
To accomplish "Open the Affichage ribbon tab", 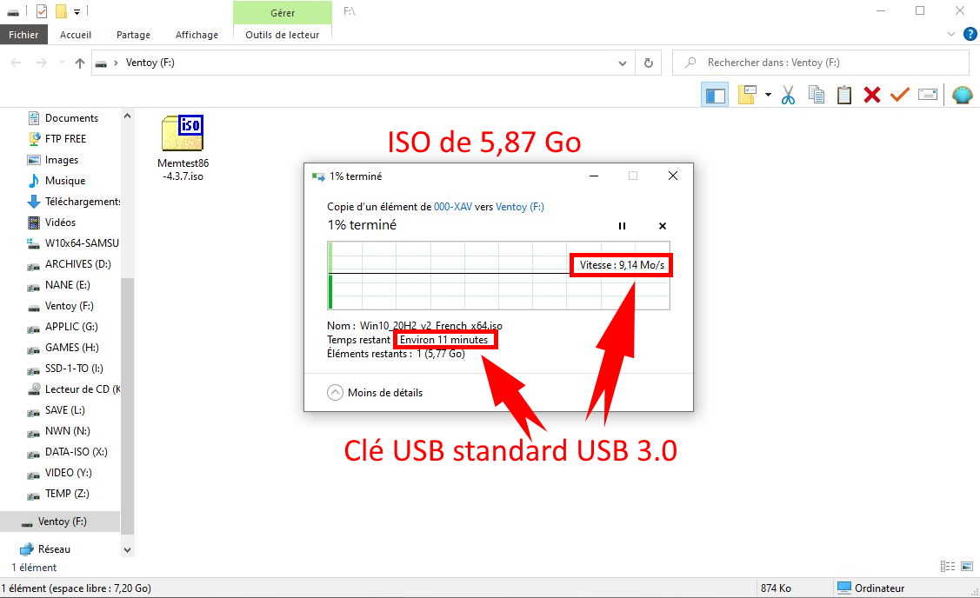I will pyautogui.click(x=197, y=35).
